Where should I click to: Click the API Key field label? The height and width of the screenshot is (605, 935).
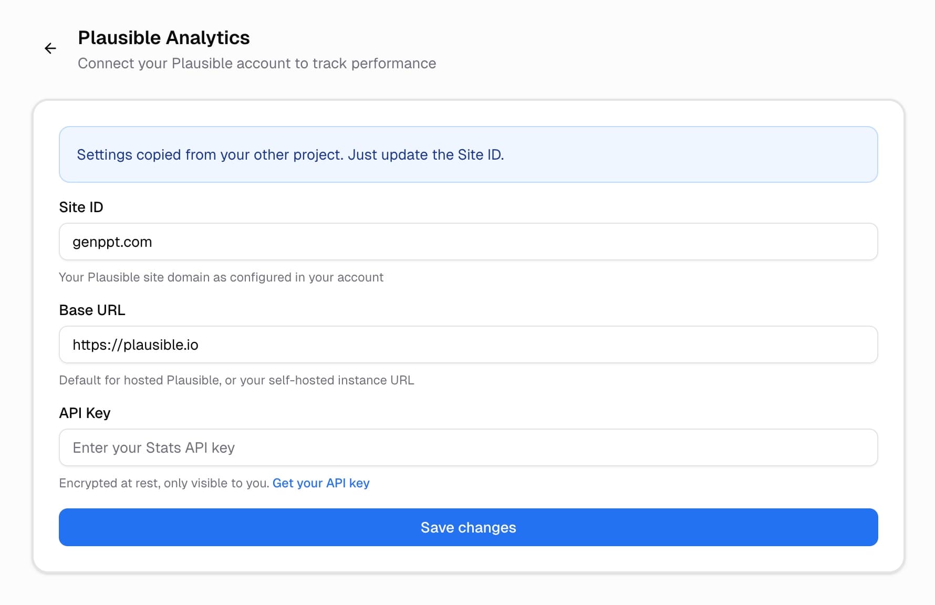(85, 413)
